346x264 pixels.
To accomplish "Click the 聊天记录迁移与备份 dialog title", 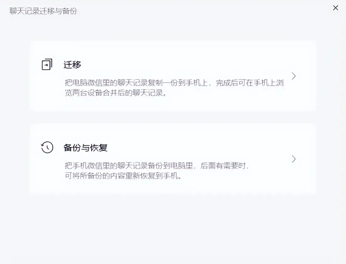I will 42,11.
